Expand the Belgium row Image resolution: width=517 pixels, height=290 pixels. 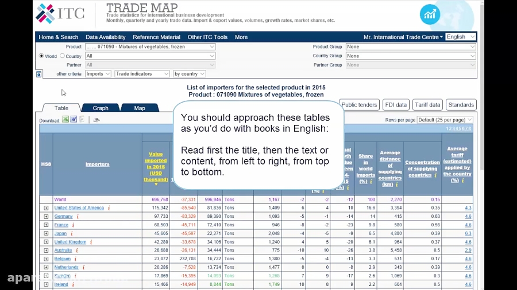coord(46,259)
